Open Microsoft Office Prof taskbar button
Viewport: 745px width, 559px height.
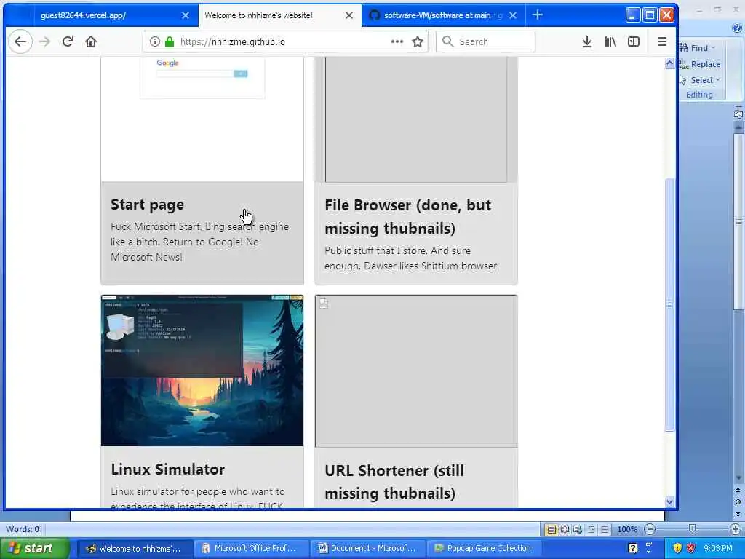pyautogui.click(x=251, y=549)
